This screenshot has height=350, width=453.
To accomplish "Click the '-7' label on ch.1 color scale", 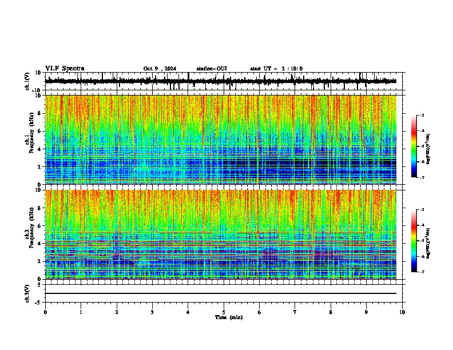I will click(x=422, y=178).
